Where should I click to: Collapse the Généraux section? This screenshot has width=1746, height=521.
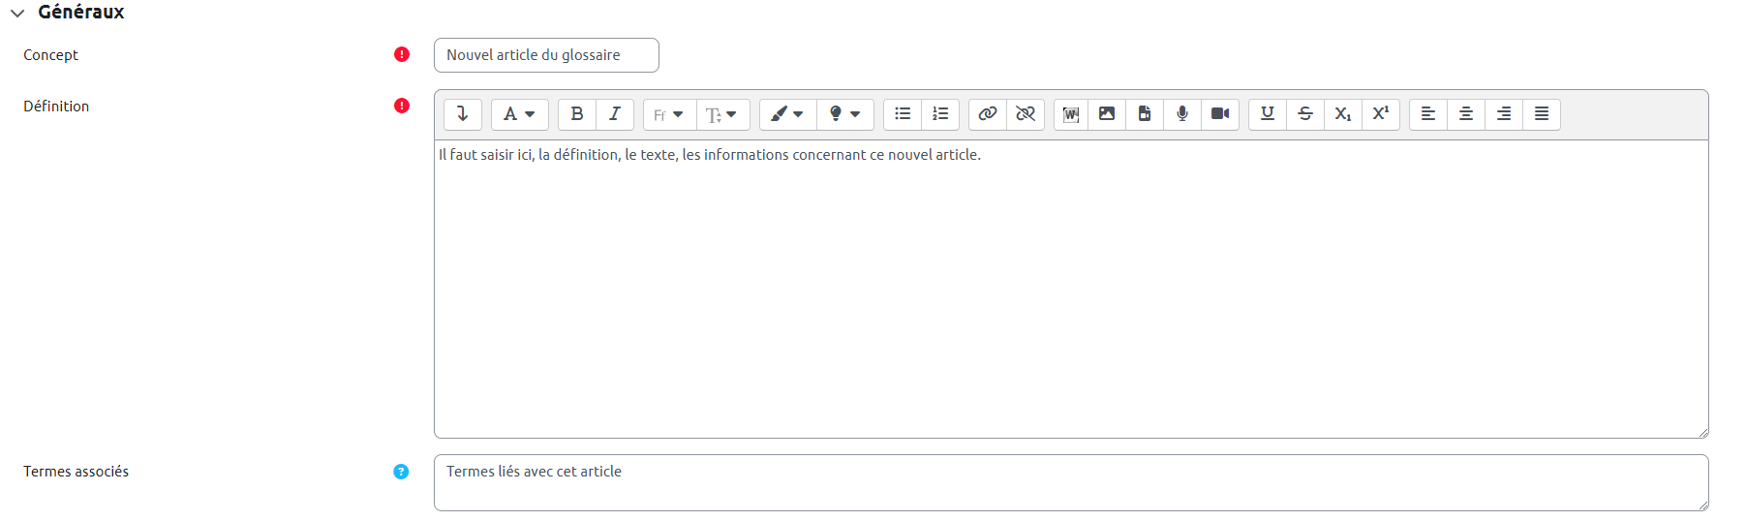click(17, 13)
